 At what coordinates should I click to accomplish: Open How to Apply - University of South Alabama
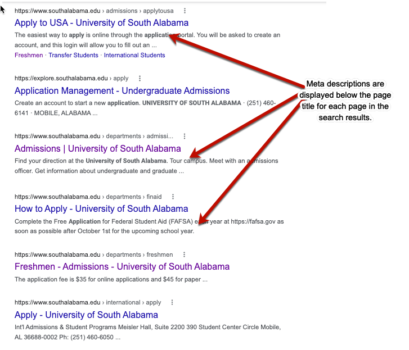coord(101,209)
